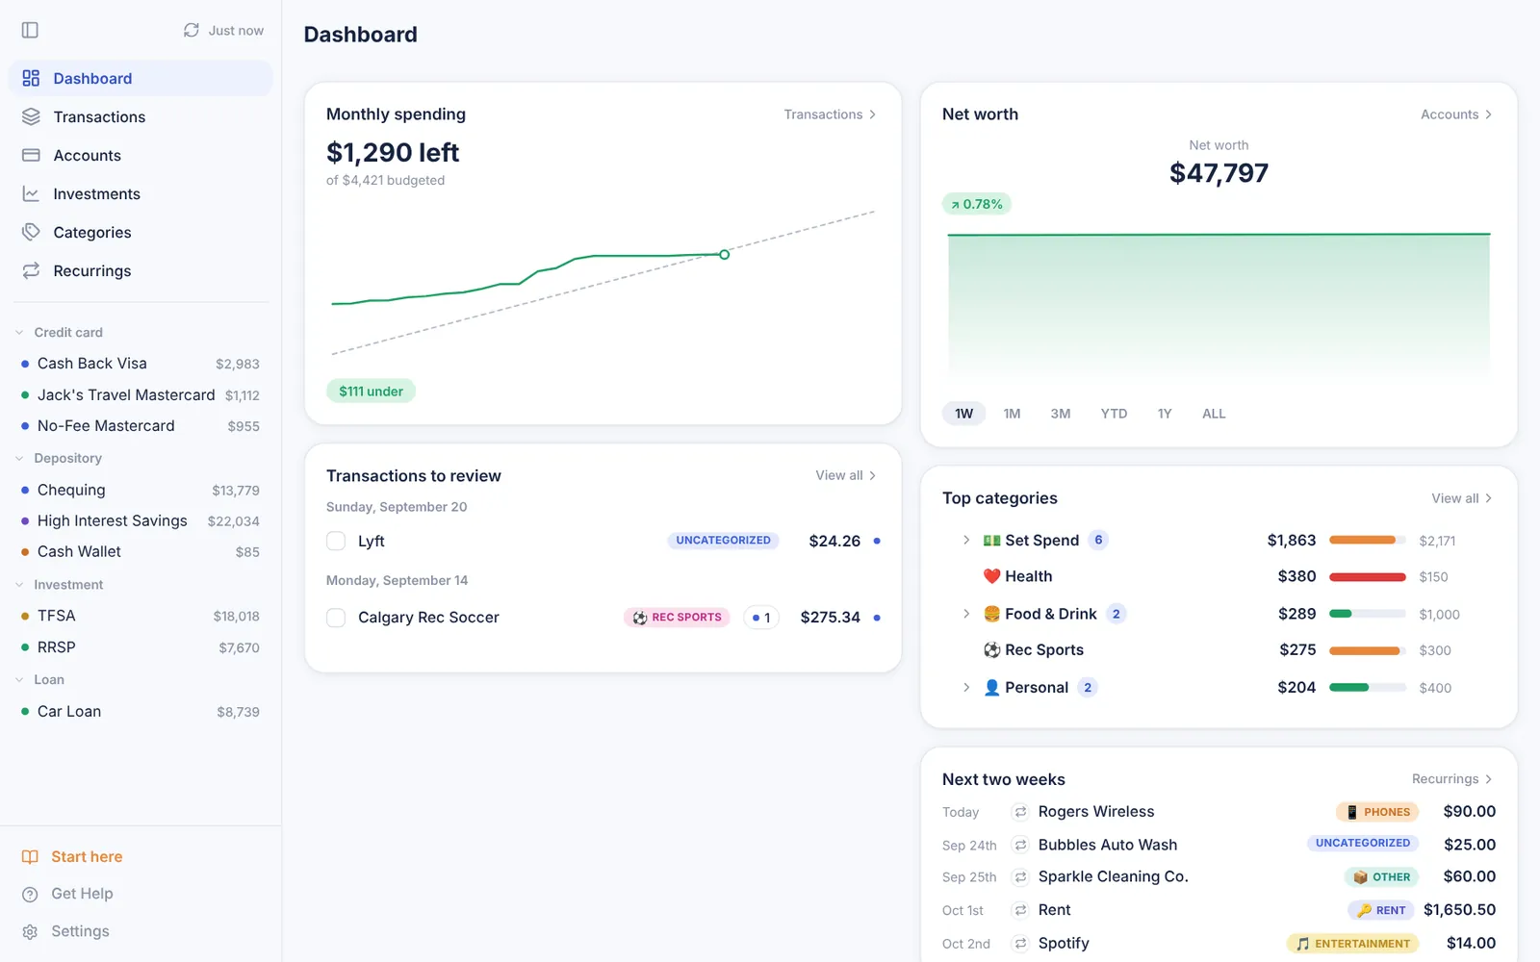Collapse the sidebar panel icon
The height and width of the screenshot is (962, 1540).
(30, 30)
